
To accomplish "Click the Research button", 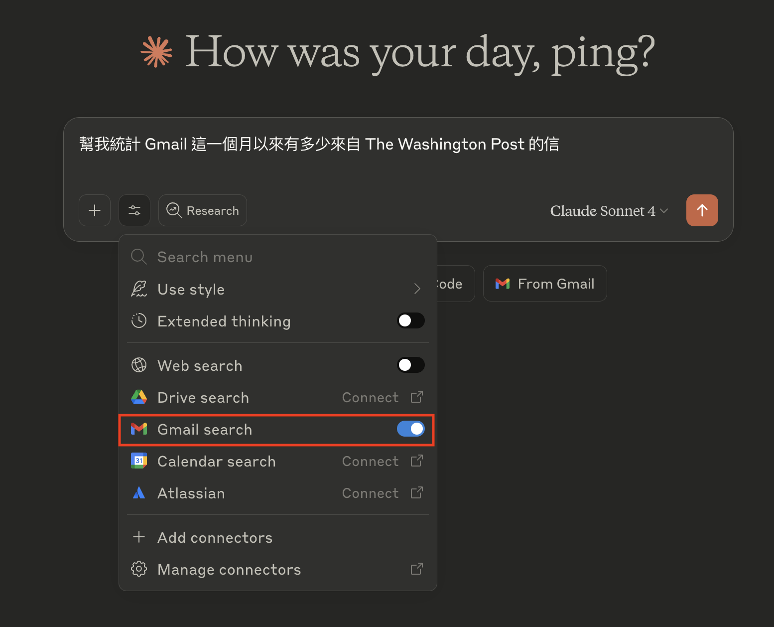I will click(x=203, y=210).
